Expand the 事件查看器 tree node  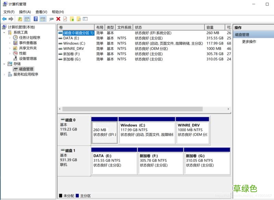coord(9,42)
